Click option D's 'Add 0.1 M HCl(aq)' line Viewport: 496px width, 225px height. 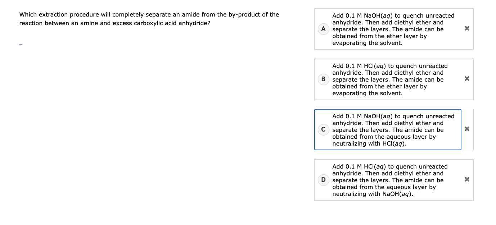(x=390, y=167)
